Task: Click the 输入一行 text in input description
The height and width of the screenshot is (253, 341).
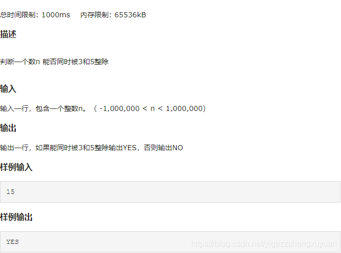Action: pos(14,108)
